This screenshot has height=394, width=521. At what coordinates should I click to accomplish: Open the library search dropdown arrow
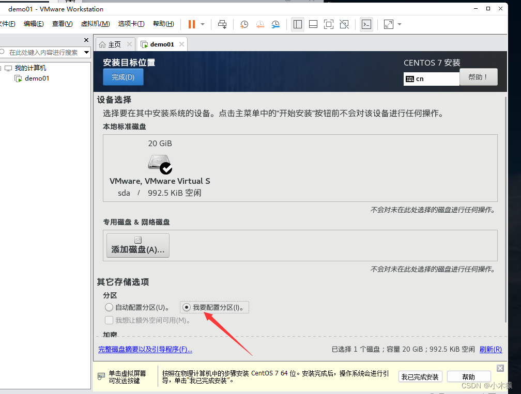point(86,53)
